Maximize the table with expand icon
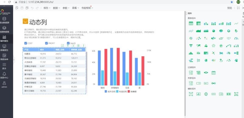The image size is (244, 118). click(63, 46)
